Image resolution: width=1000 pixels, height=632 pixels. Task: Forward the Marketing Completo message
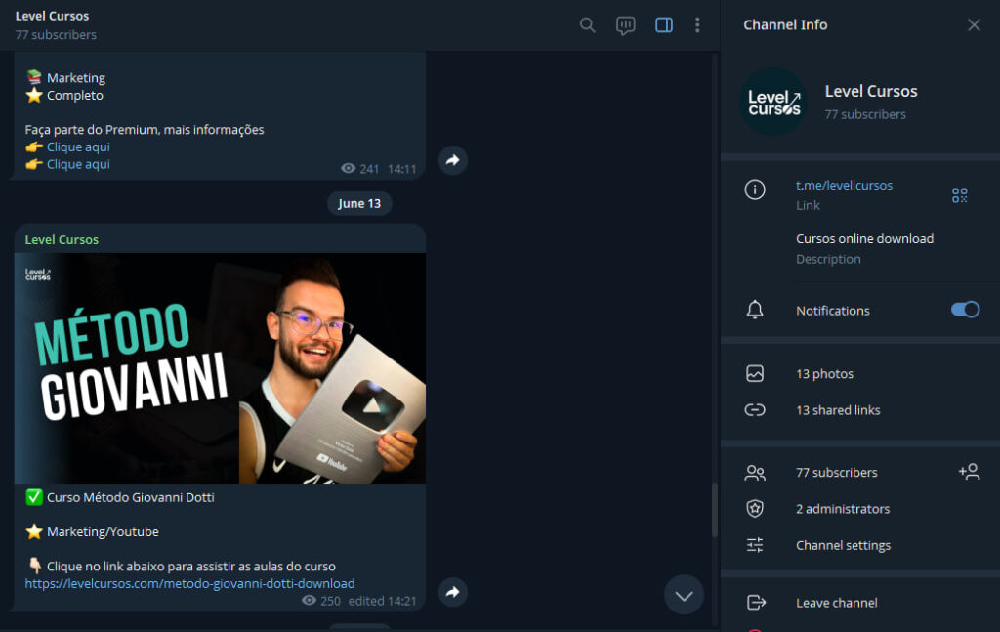(x=453, y=160)
